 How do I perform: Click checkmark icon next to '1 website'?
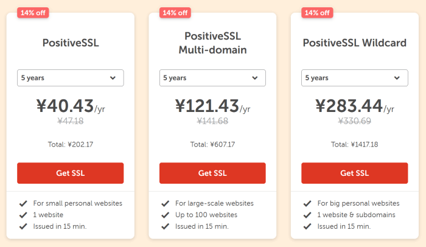(23, 215)
